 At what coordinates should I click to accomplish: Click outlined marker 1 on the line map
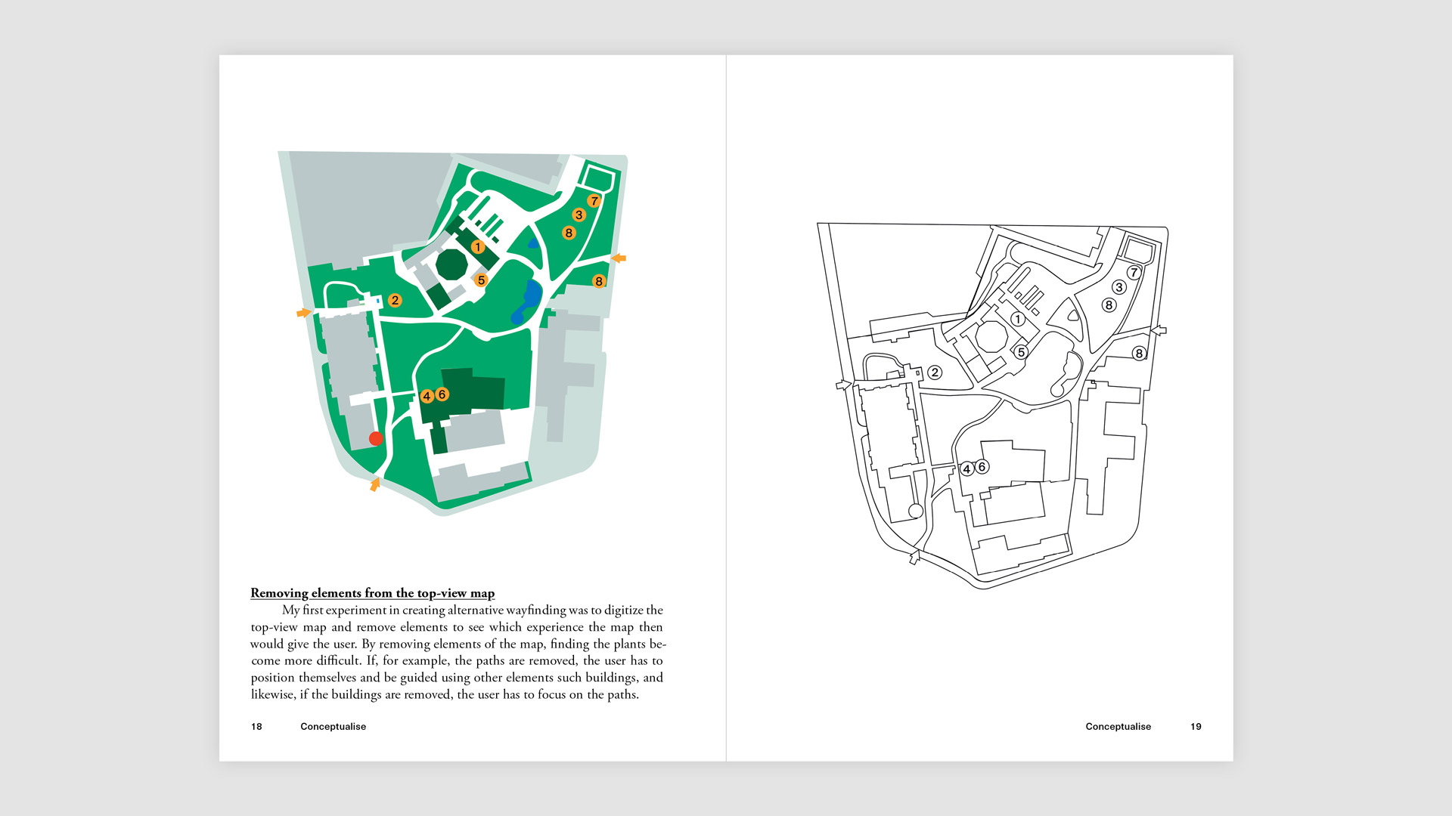click(x=1018, y=320)
